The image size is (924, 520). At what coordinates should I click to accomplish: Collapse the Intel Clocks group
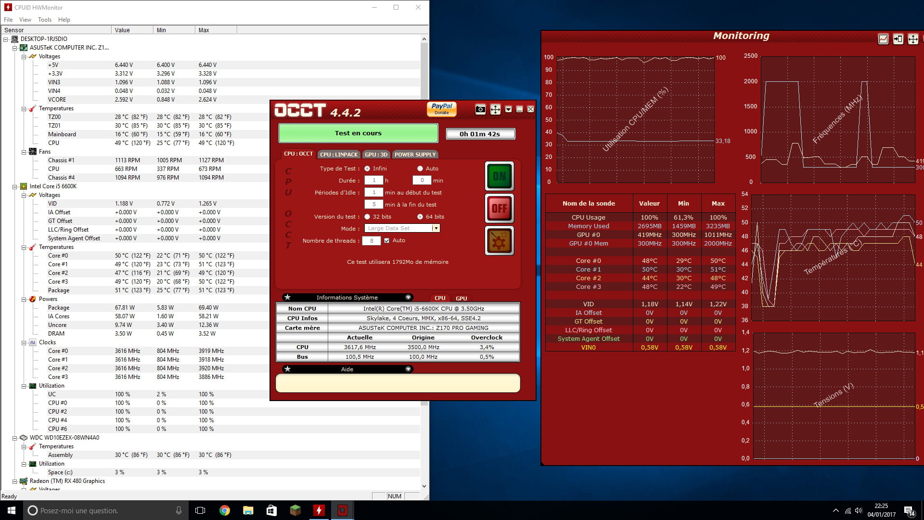(x=24, y=342)
